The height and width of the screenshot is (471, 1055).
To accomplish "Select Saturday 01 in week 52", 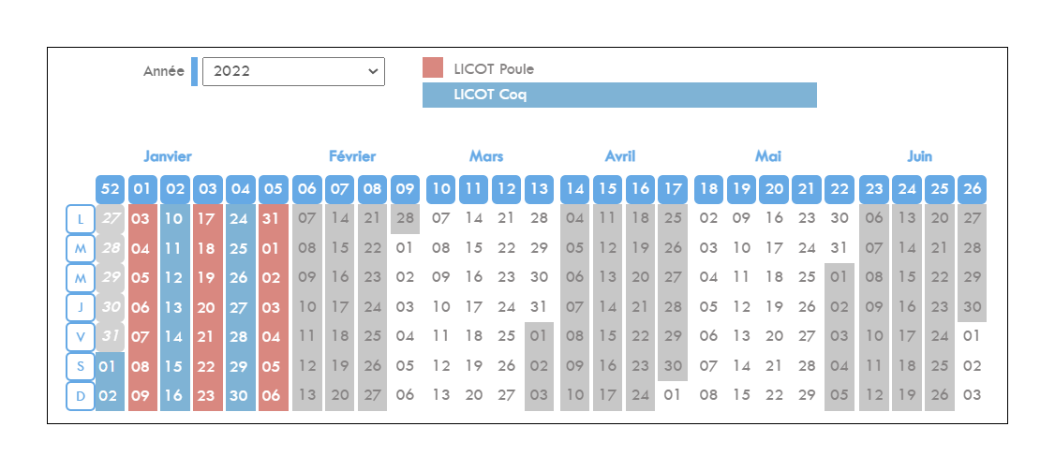I will pos(110,367).
